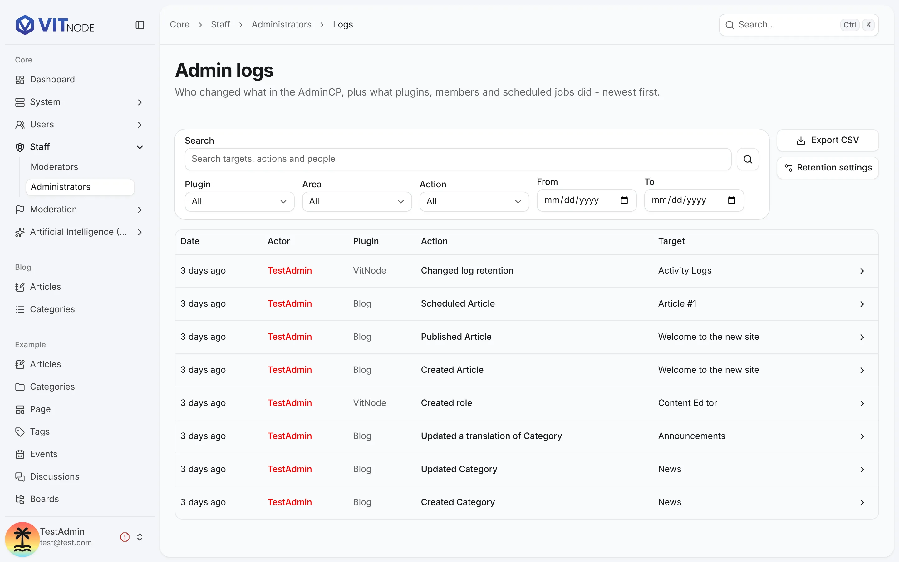Click the Events calendar icon

point(20,454)
